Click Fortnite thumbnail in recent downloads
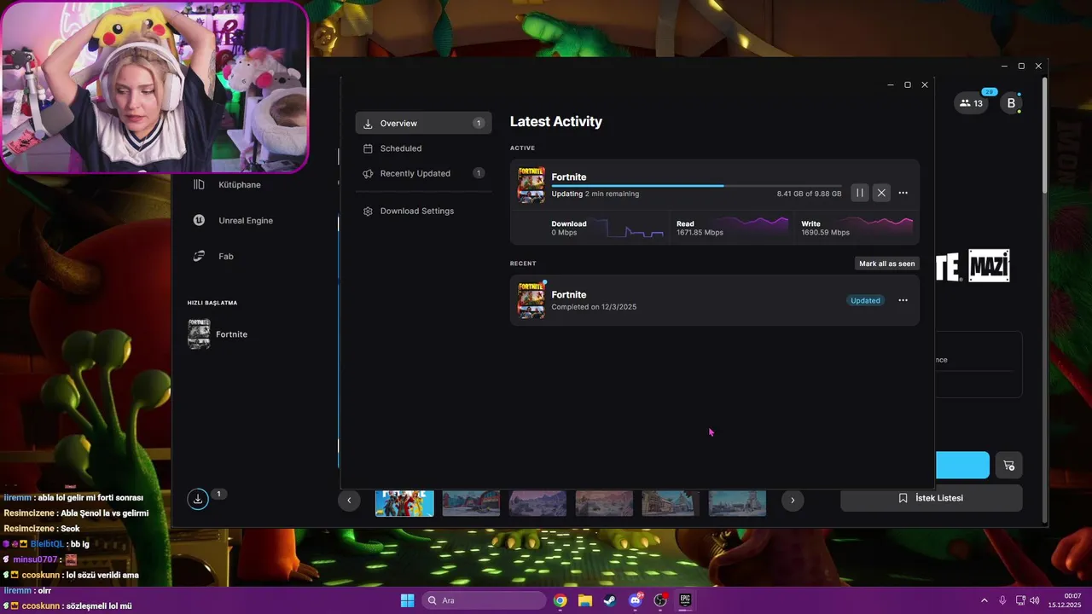 [x=531, y=300]
